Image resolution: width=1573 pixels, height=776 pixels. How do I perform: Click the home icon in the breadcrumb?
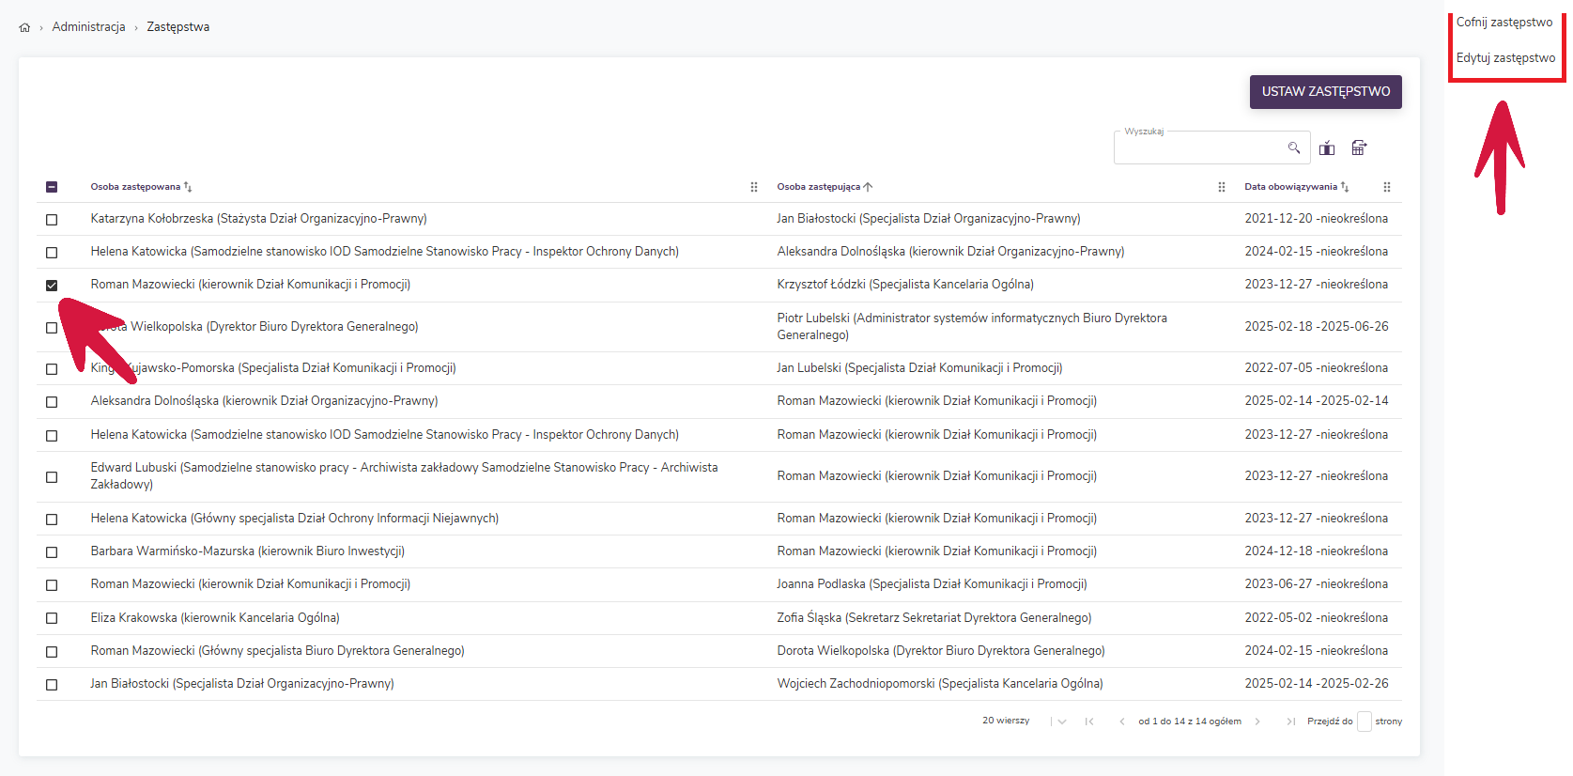click(x=24, y=27)
